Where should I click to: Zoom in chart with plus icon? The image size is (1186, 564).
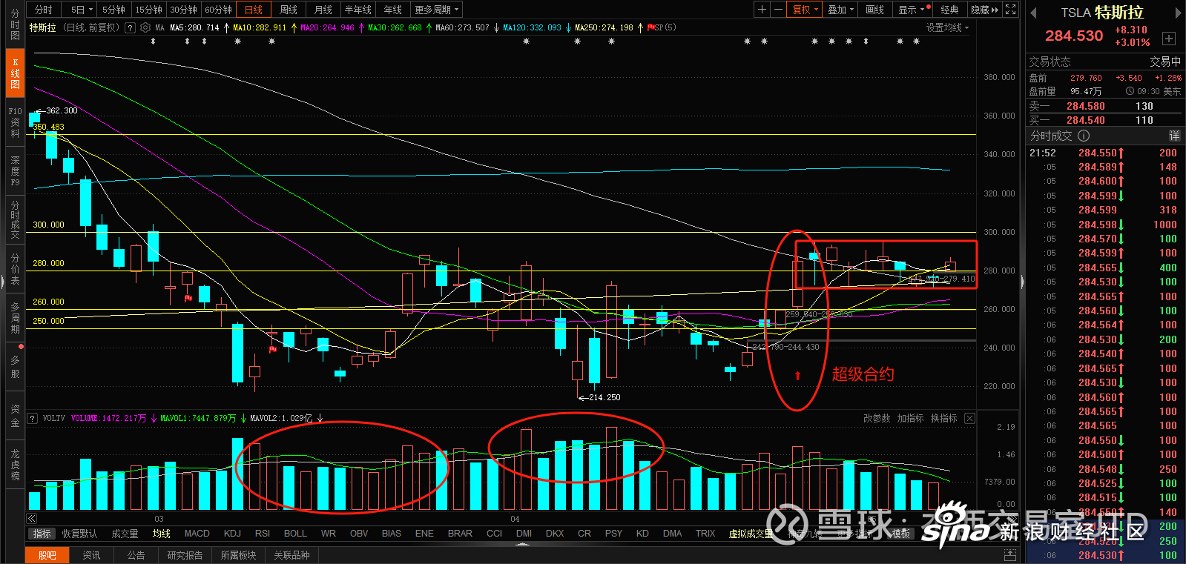coord(762,10)
